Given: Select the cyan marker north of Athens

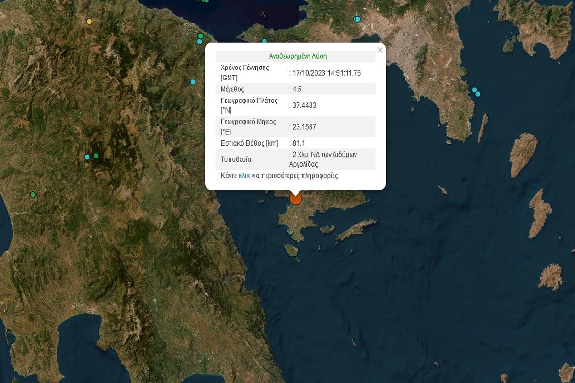Looking at the screenshot, I should [x=357, y=19].
